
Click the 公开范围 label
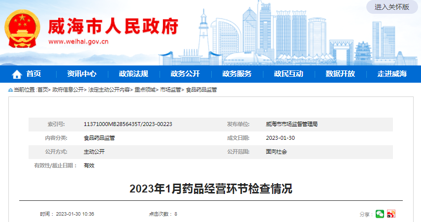coord(238,152)
